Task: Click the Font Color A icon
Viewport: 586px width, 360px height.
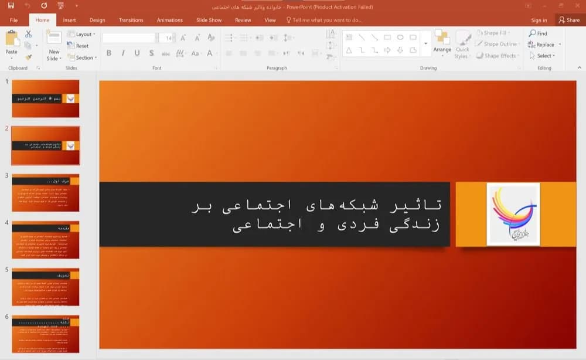Action: [x=210, y=53]
